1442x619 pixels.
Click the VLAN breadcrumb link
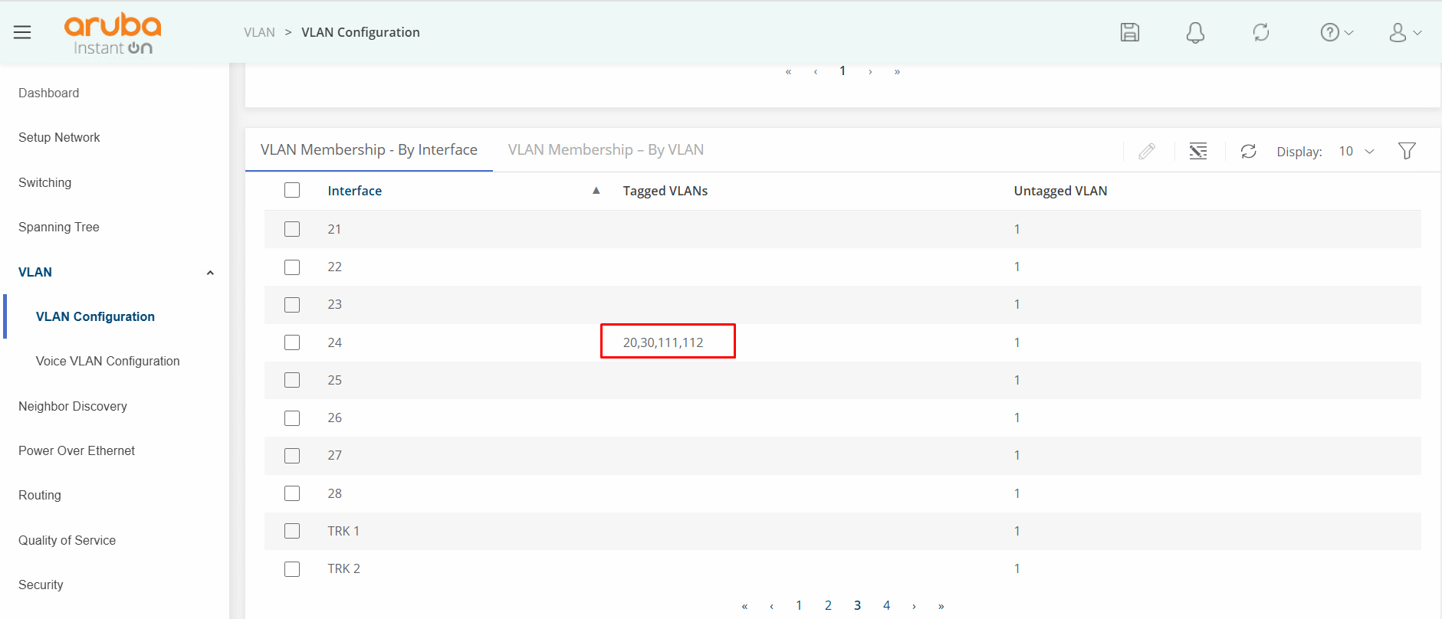click(259, 32)
